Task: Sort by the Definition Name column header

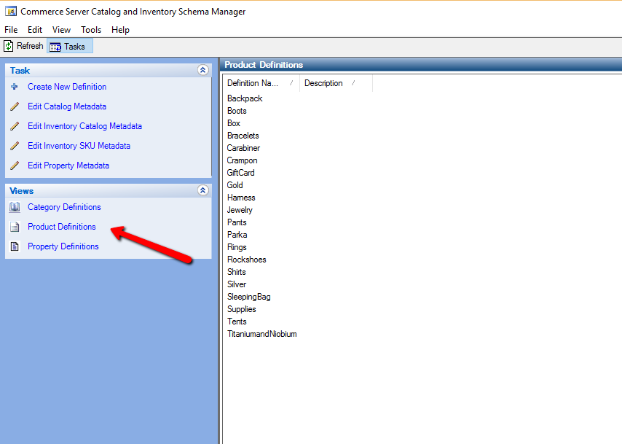Action: (x=261, y=83)
